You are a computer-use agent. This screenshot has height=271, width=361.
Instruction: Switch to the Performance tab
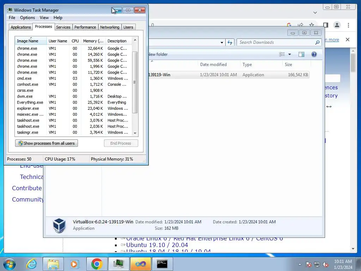(x=85, y=27)
